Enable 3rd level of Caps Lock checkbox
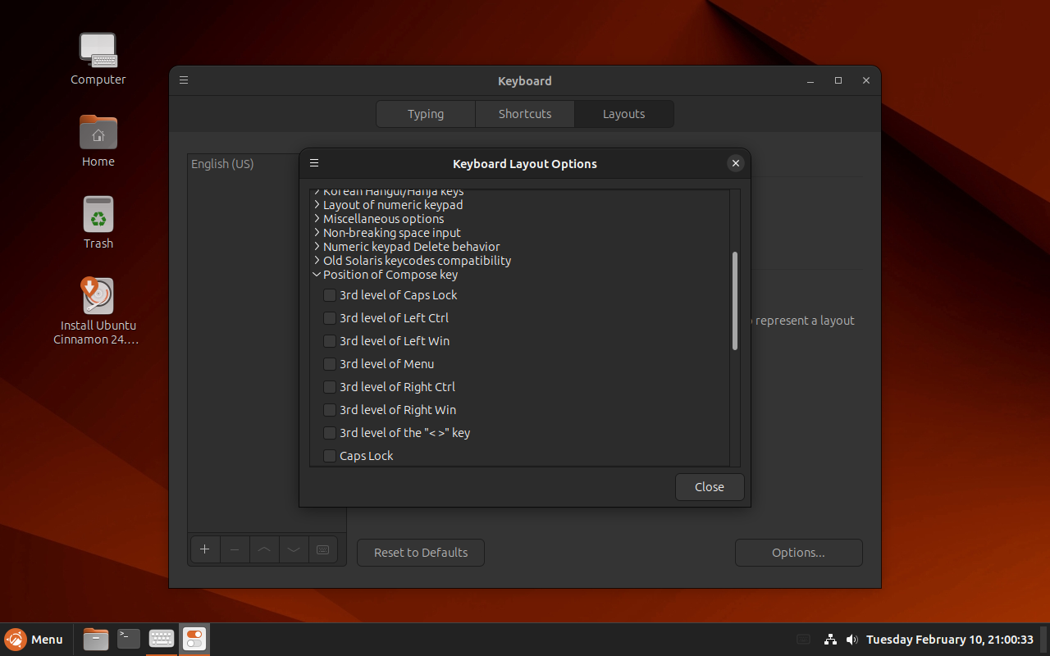Viewport: 1050px width, 656px height. [x=330, y=295]
